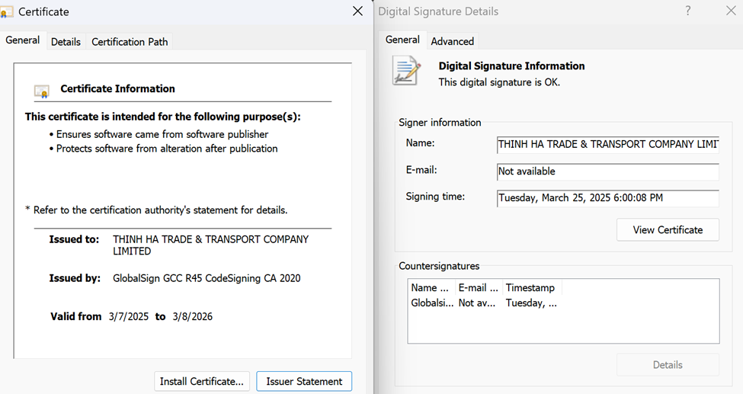
Task: Click the Certificate window title icon
Action: (6, 12)
